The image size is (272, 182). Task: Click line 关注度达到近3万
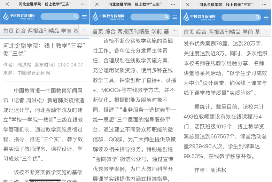225,53
